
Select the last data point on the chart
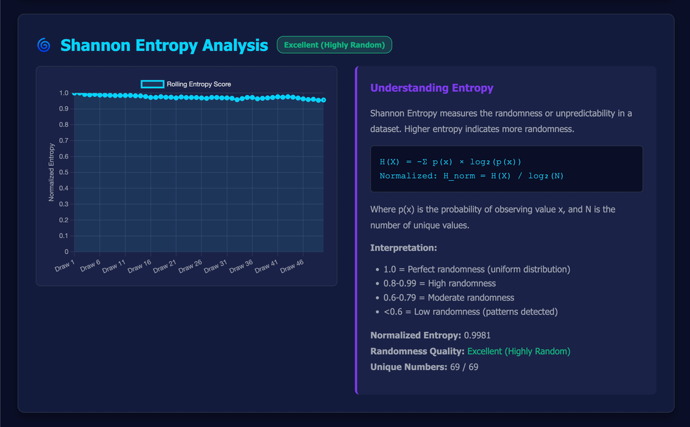coord(324,100)
